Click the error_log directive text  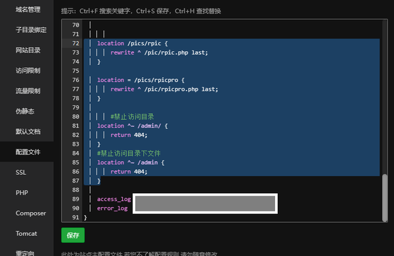112,208
